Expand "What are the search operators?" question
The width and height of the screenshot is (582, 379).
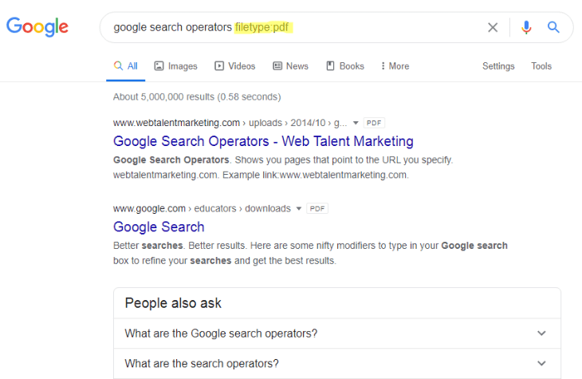click(x=541, y=363)
